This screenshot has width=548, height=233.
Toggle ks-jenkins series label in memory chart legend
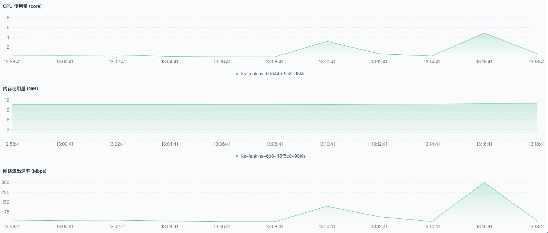pyautogui.click(x=273, y=156)
